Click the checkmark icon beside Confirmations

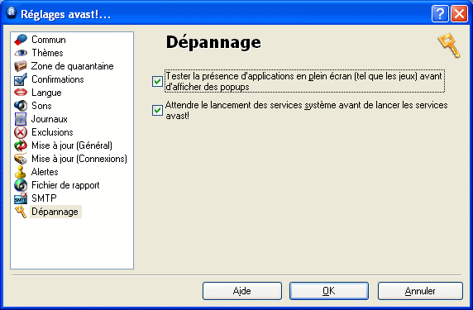pos(21,79)
